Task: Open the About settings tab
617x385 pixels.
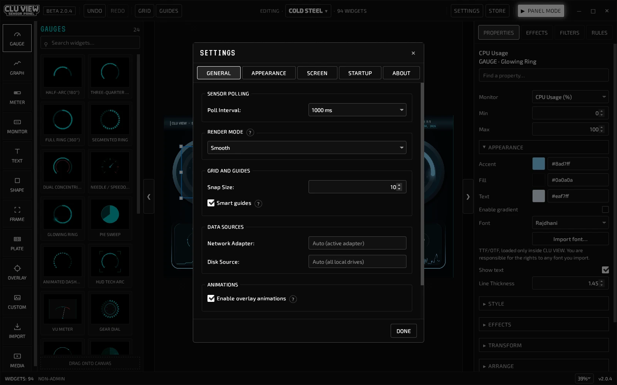Action: pos(401,73)
